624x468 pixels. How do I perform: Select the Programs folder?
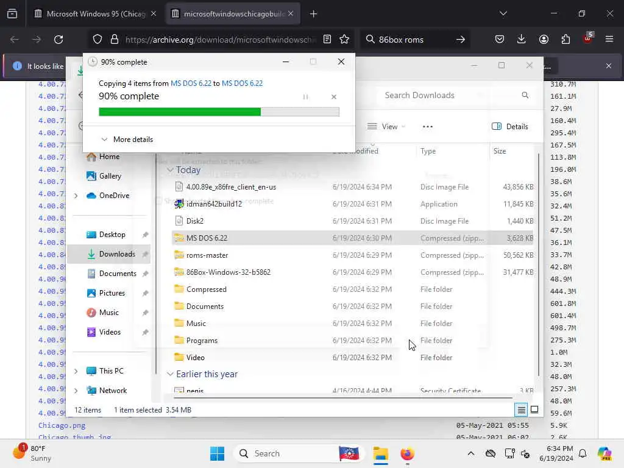353,341
